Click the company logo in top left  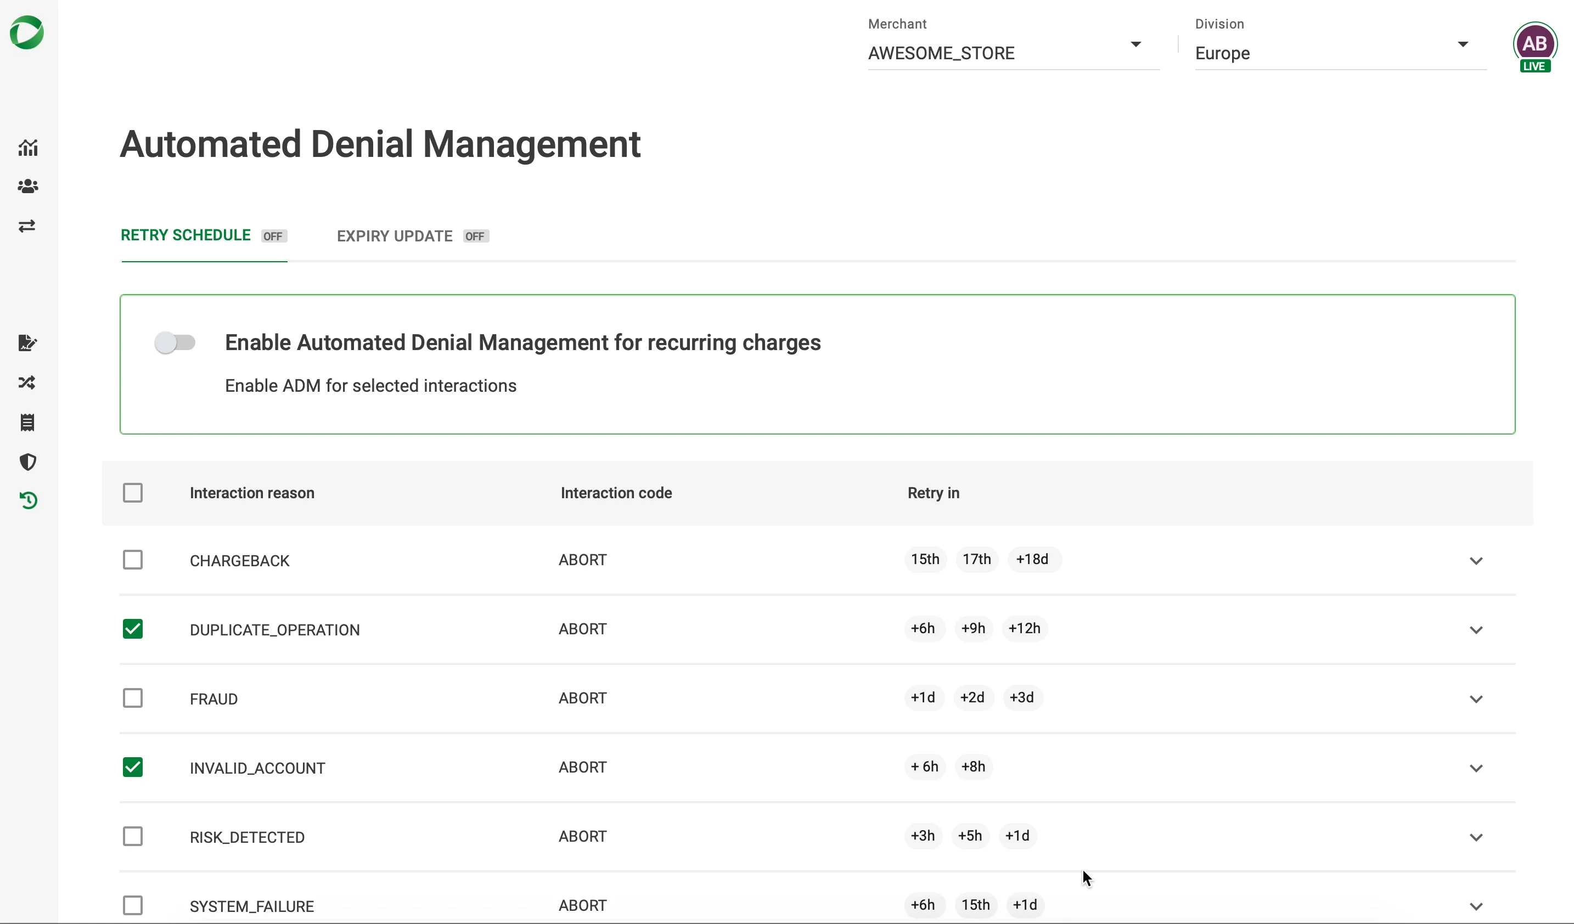26,32
